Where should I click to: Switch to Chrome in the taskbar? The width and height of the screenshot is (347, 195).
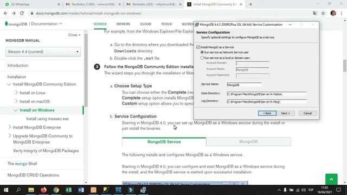(56, 190)
